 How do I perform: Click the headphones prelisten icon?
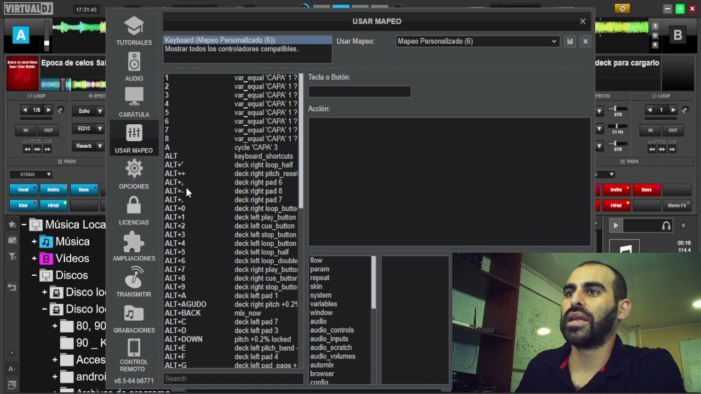pos(666,225)
